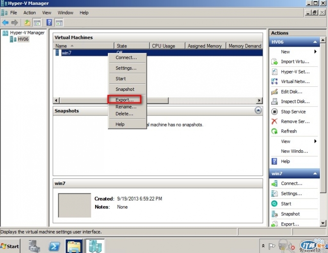Select HV06 server in the tree
Viewport: 328px width, 253px height.
coord(23,39)
